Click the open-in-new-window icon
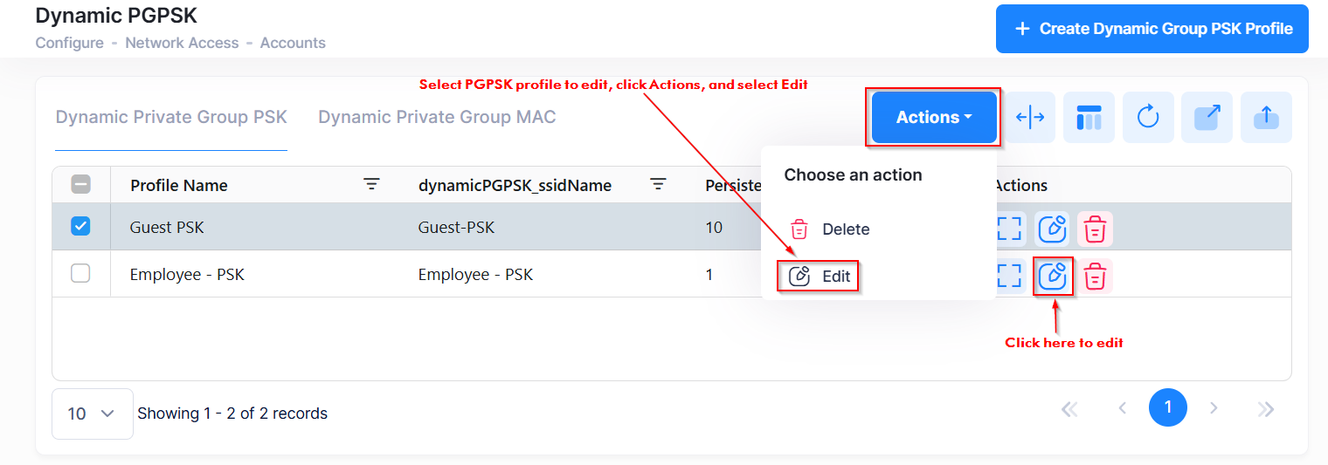The height and width of the screenshot is (465, 1328). click(x=1207, y=118)
